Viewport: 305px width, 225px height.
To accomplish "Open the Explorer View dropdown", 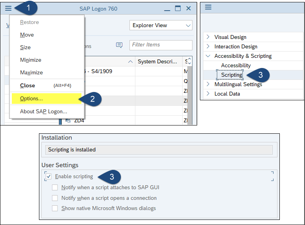I will click(x=161, y=25).
